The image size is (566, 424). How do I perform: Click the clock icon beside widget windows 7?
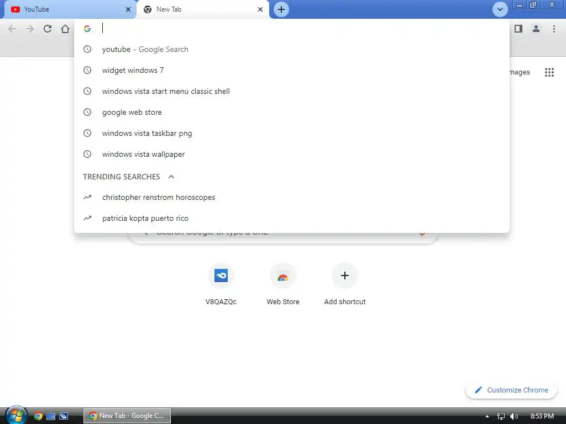click(87, 70)
